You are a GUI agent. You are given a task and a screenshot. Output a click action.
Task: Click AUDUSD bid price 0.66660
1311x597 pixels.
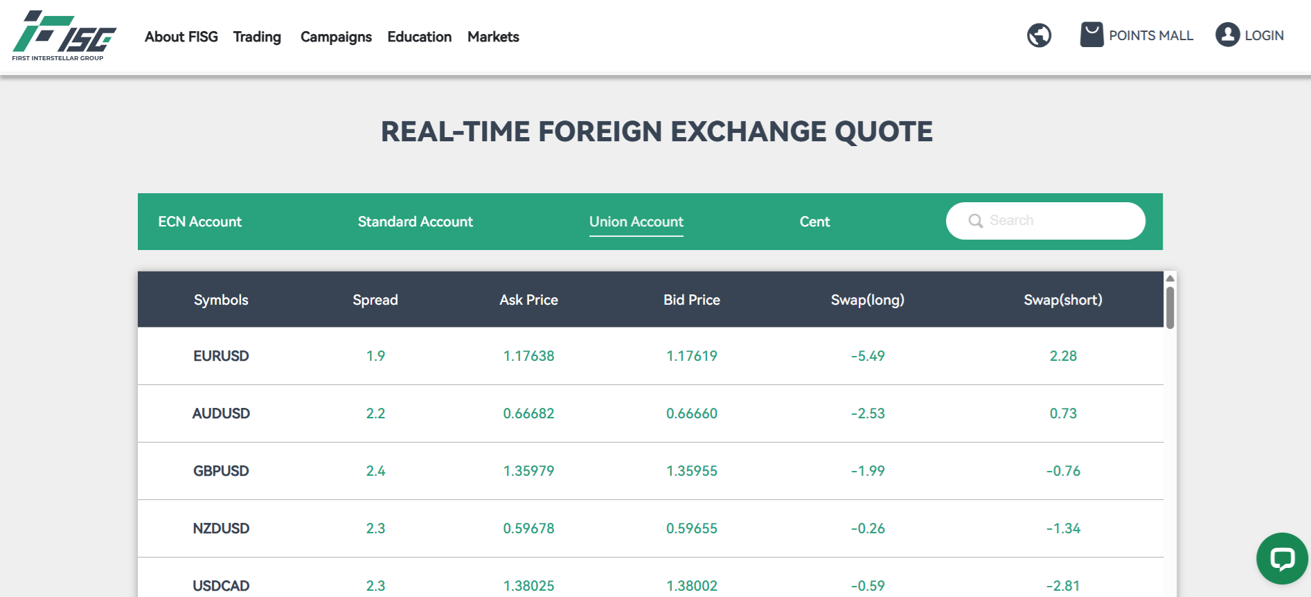[692, 413]
